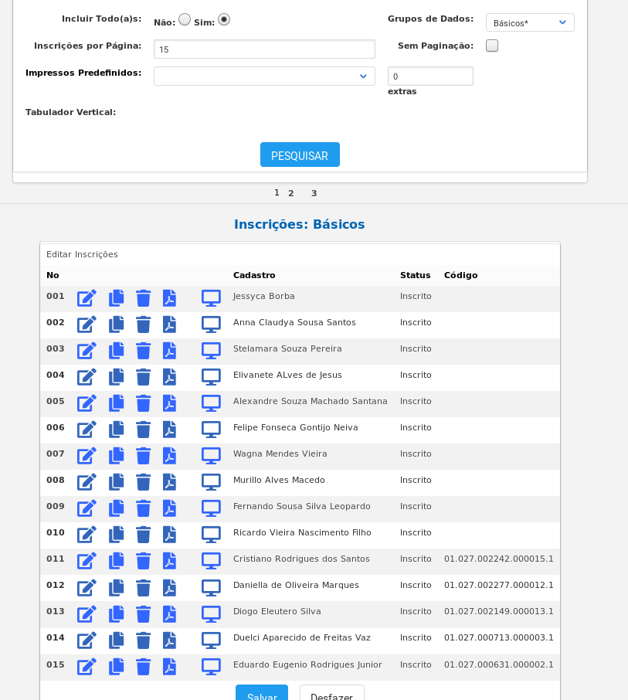Copy the Wagna Mendes Vieira row
This screenshot has height=700, width=628.
coord(117,456)
